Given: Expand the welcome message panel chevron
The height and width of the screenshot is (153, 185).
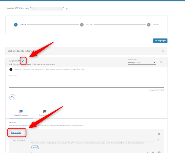Looking at the screenshot, I should tap(163, 51).
